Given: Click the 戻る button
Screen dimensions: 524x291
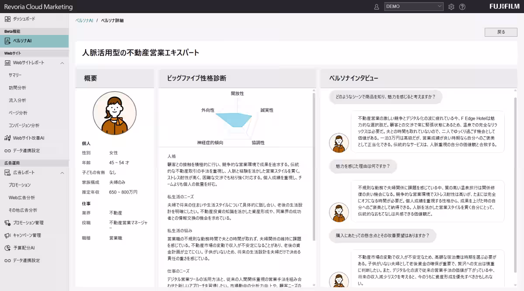Looking at the screenshot, I should [x=501, y=32].
